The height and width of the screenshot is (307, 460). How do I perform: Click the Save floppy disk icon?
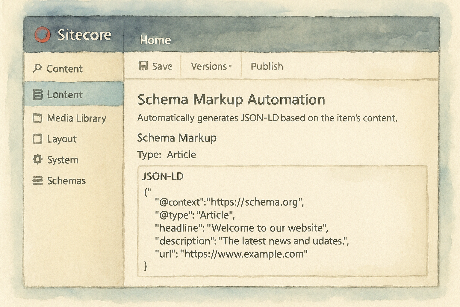pyautogui.click(x=143, y=66)
